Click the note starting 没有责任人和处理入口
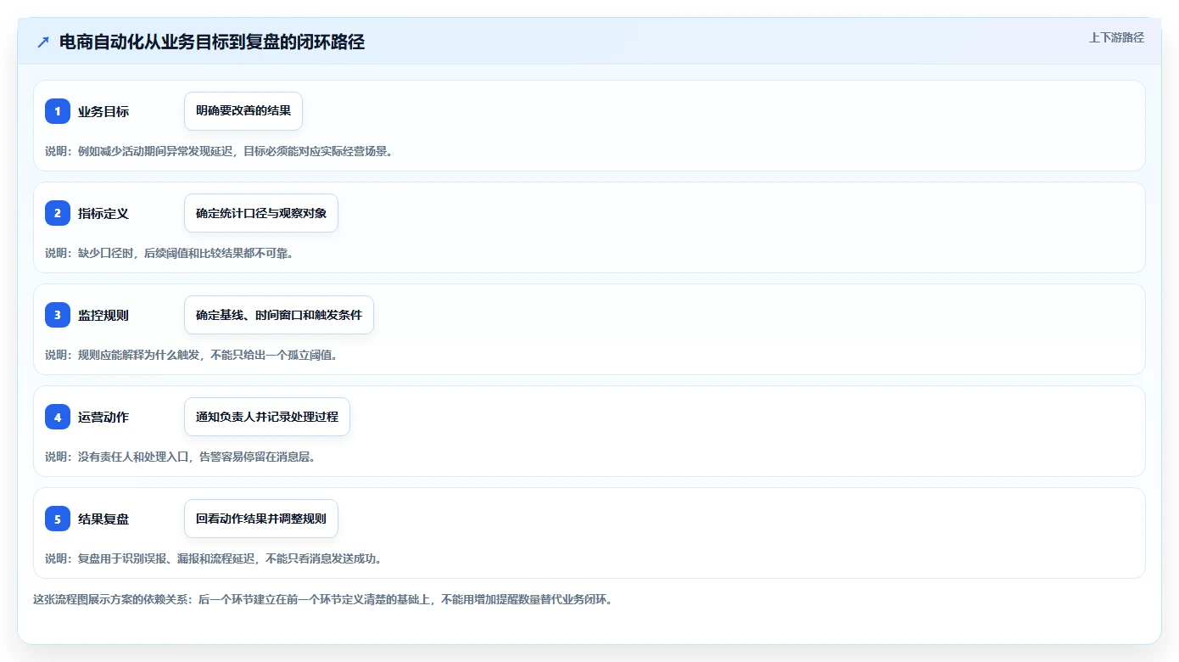Screen dimensions: 1179x662 pyautogui.click(x=180, y=457)
